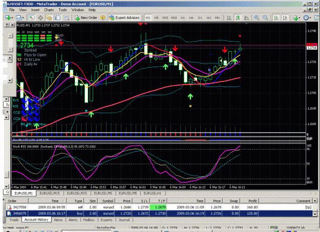Expand the Periods dropdown arrow
Viewport: 320px width, 232px height.
click(x=310, y=18)
